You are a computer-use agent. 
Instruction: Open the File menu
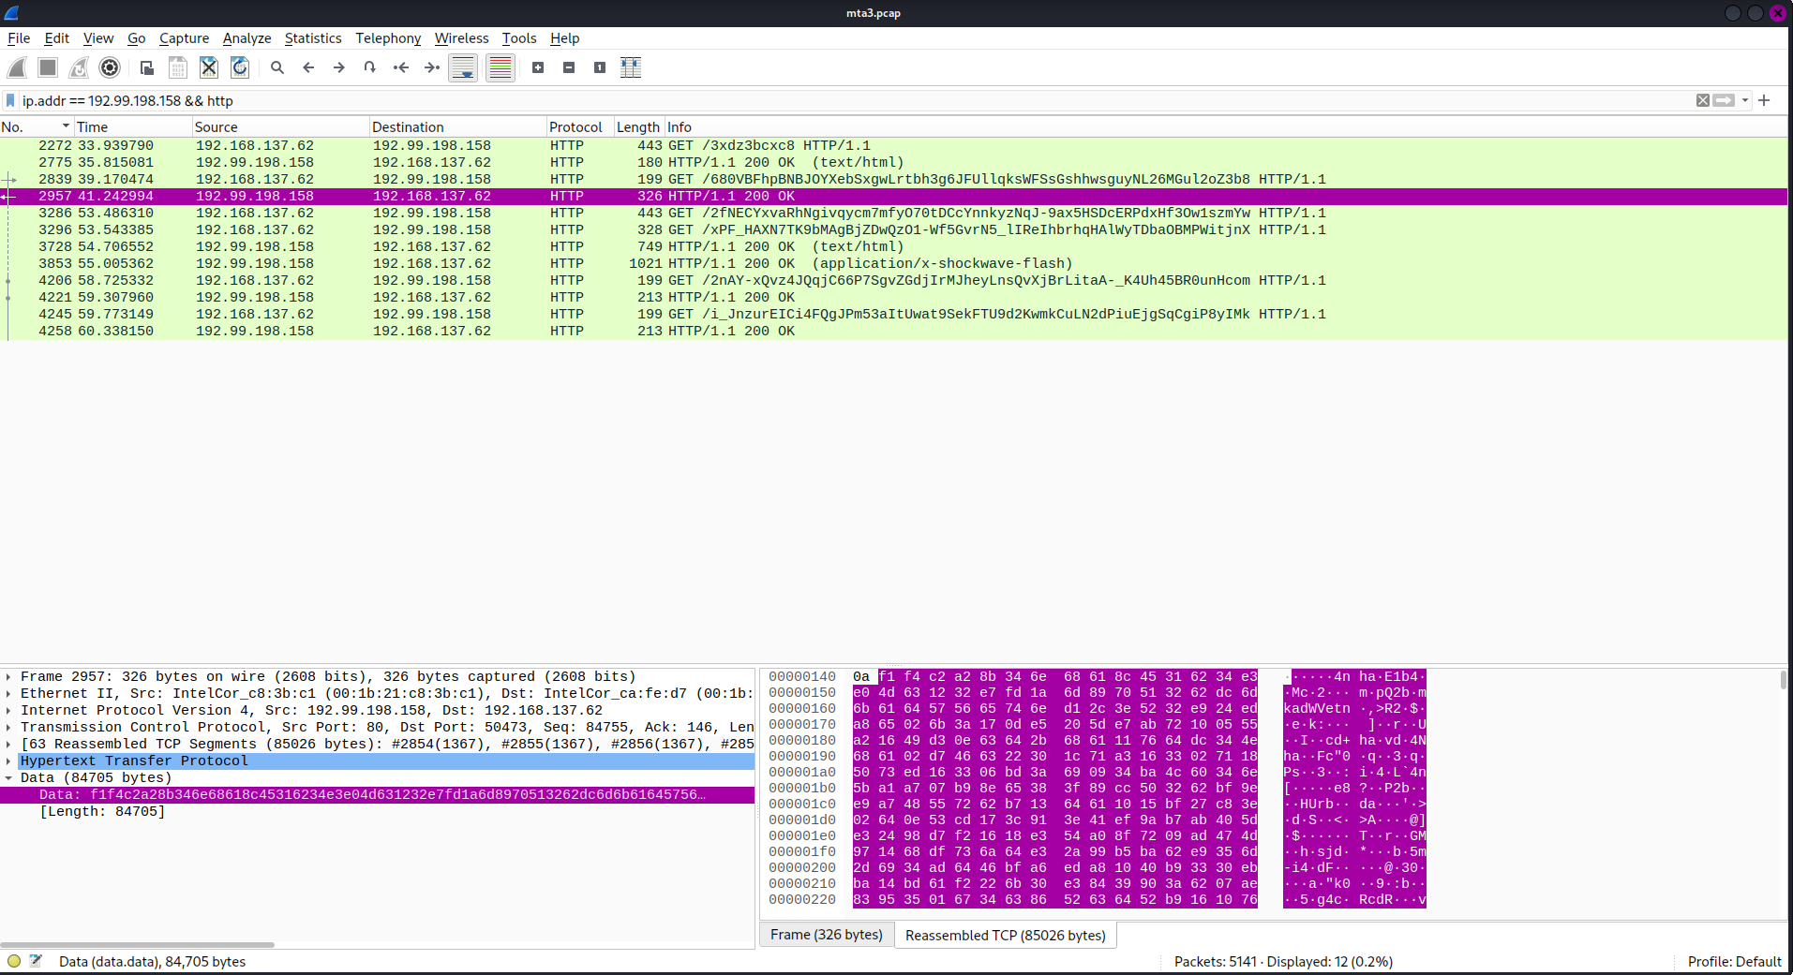(19, 38)
